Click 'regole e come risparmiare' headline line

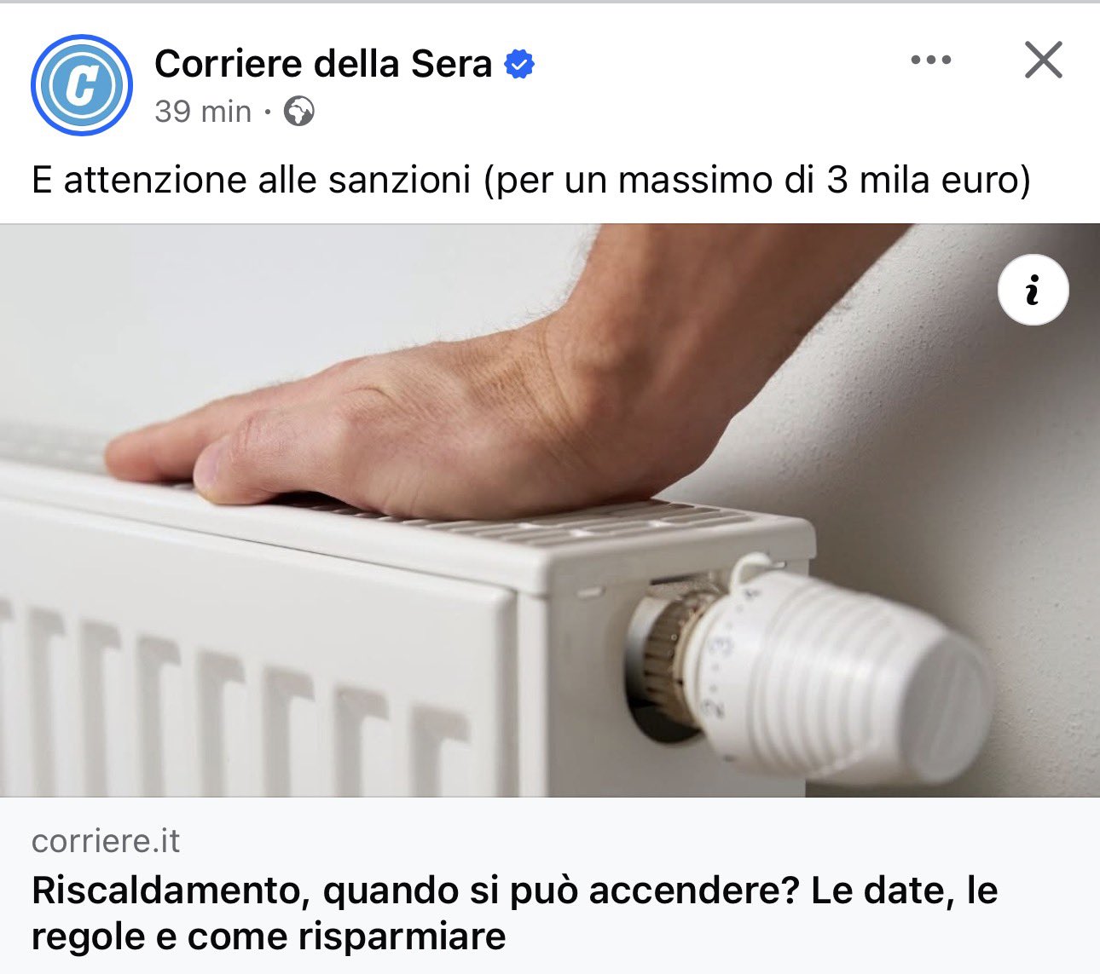269,937
